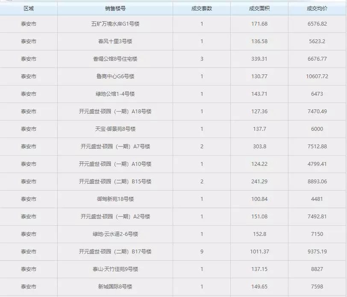The width and height of the screenshot is (347, 297).
Task: Click average price 4799.41
Action: pos(317,164)
